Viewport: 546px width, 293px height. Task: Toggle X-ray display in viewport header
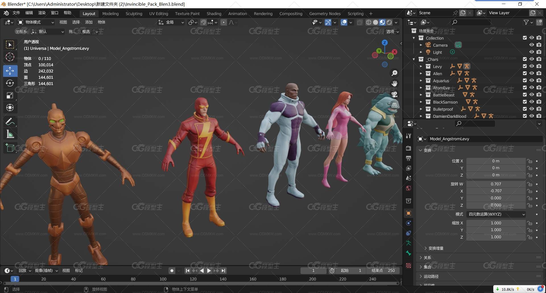point(359,22)
